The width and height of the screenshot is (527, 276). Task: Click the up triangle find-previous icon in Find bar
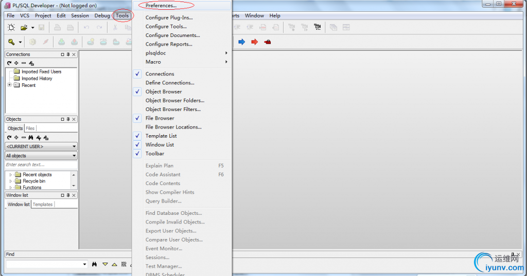115,265
